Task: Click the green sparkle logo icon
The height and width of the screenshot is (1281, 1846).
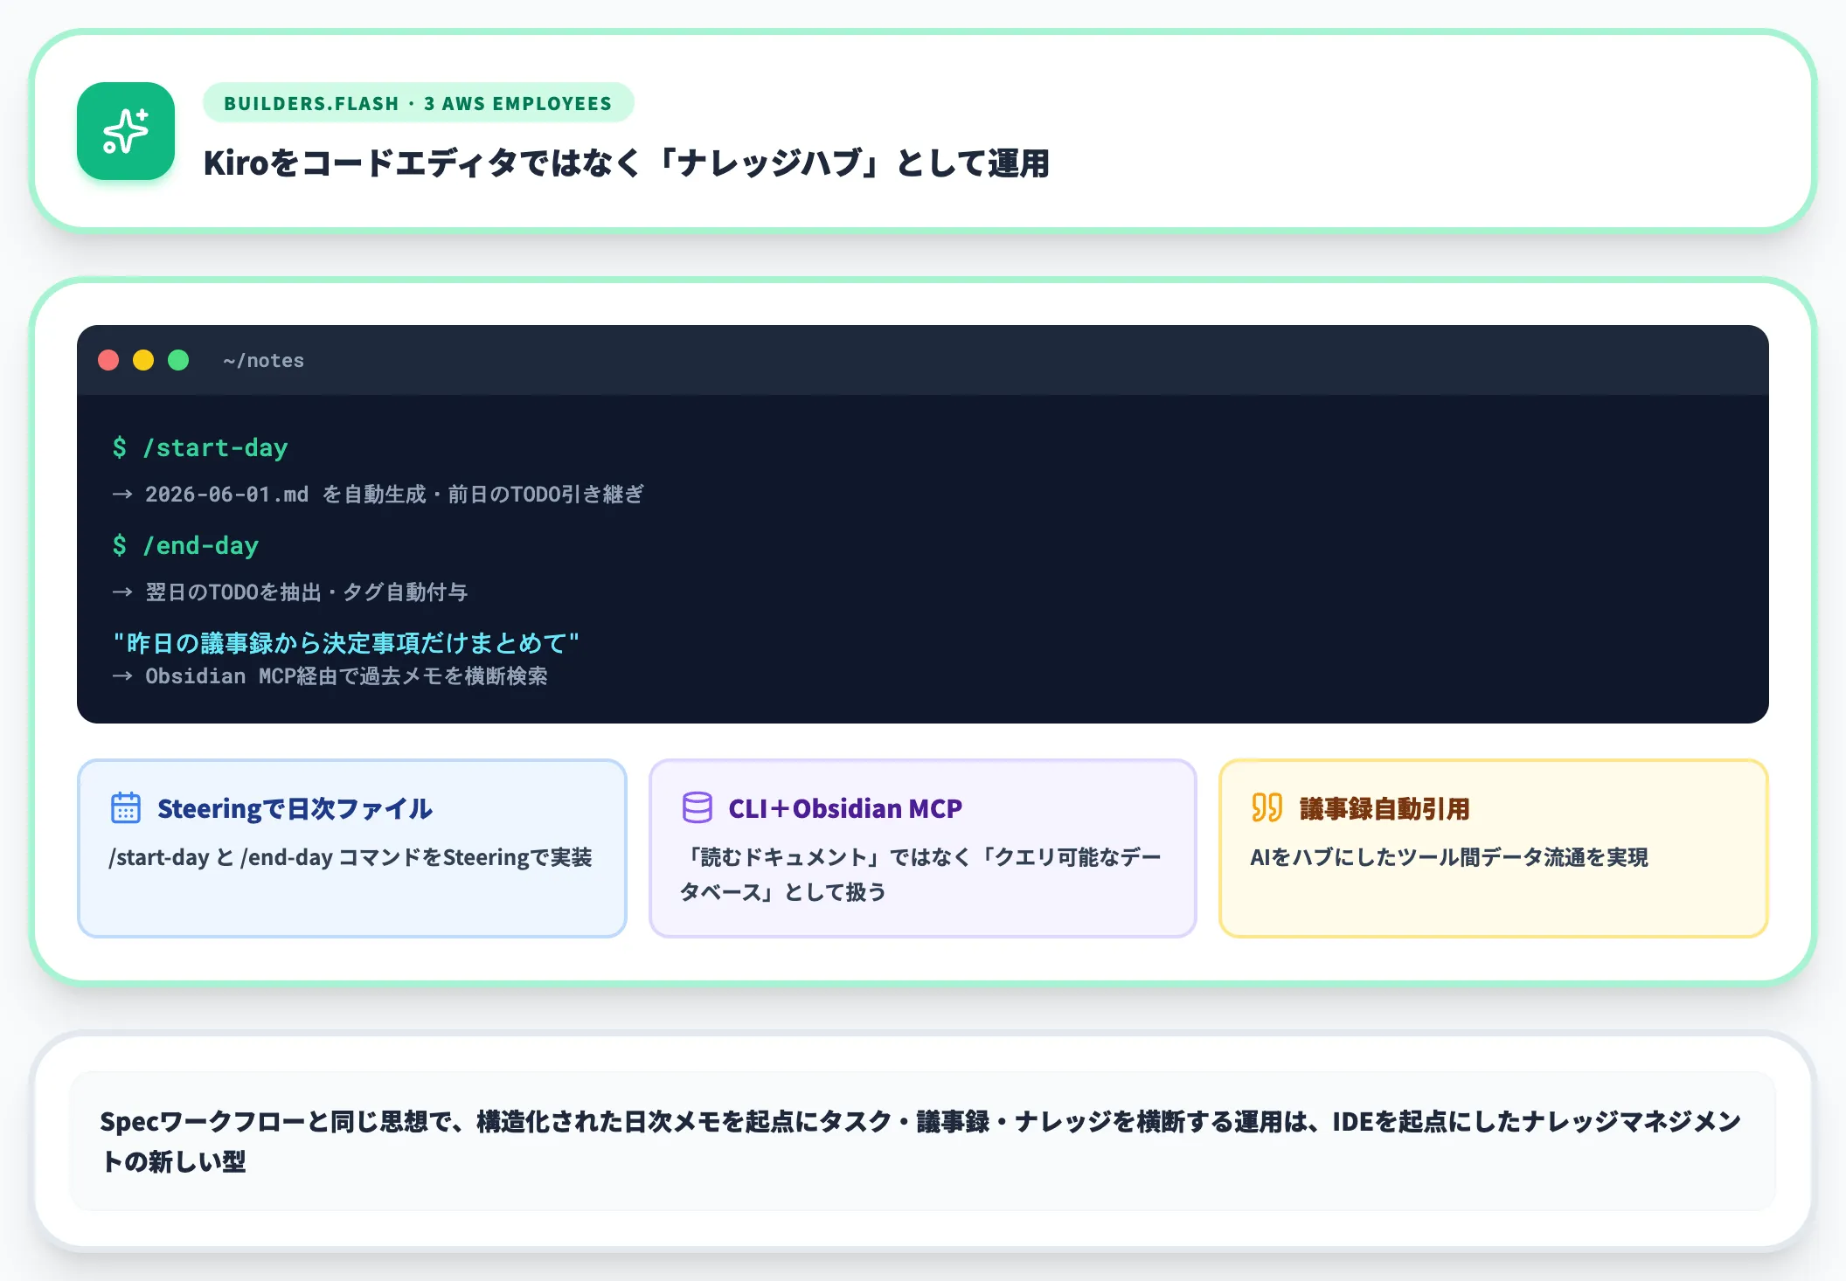Action: [126, 131]
